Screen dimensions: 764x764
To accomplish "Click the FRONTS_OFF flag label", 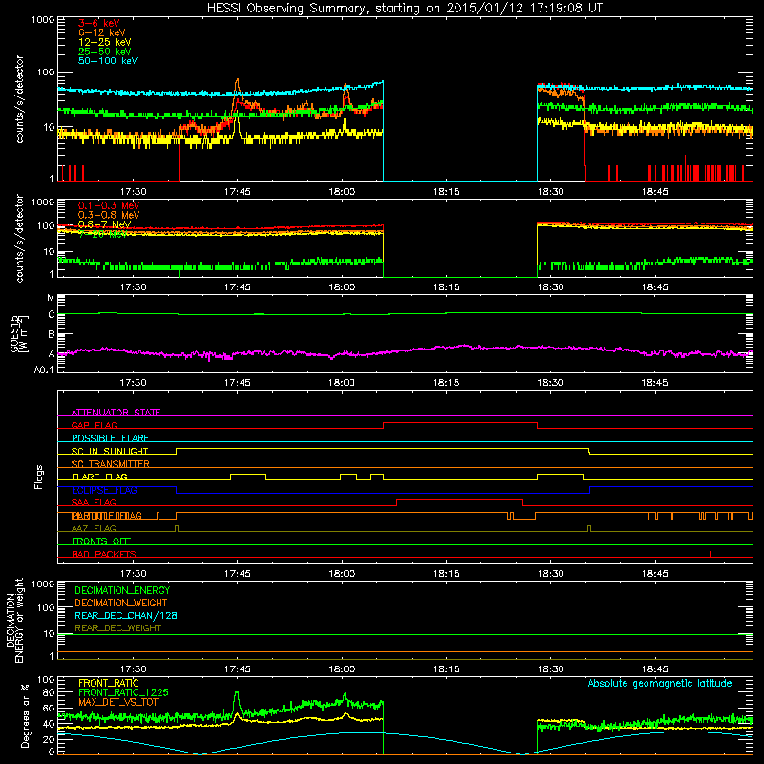I will click(101, 541).
